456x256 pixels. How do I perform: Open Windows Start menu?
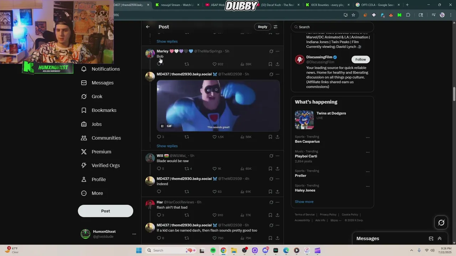[x=139, y=250]
